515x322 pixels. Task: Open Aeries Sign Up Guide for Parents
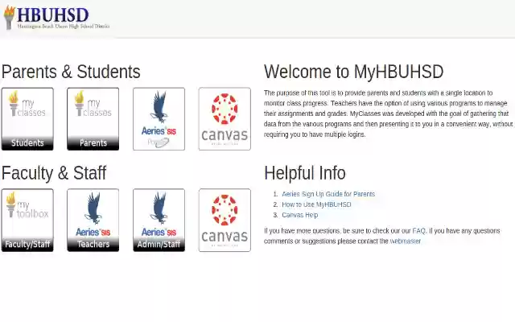coord(328,194)
